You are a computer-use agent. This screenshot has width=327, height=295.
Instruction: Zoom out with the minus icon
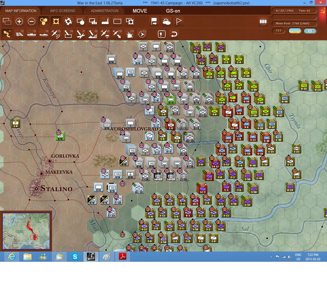31,21
